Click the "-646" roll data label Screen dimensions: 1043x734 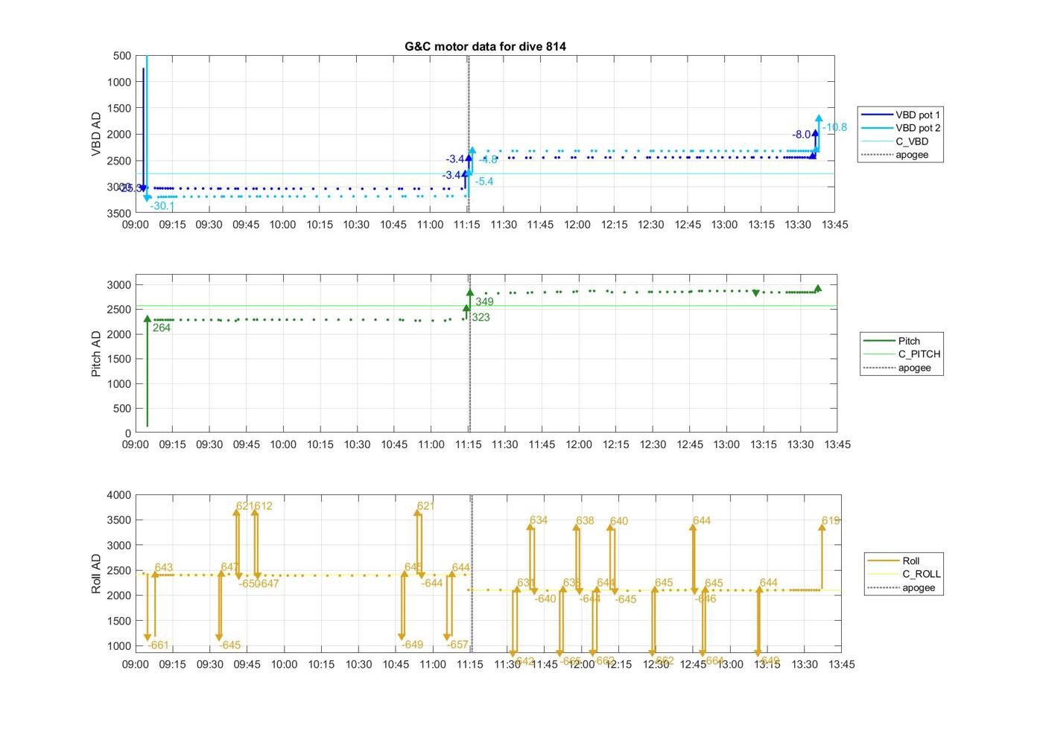[706, 599]
